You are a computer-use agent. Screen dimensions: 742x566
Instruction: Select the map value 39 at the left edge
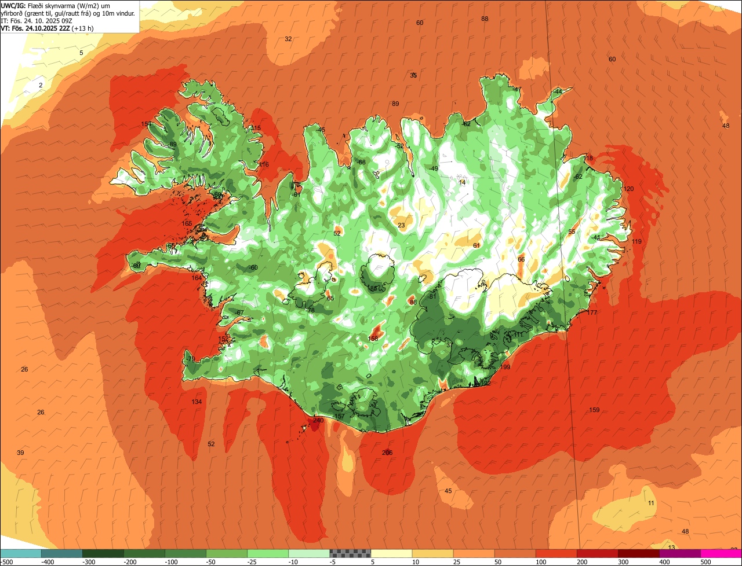[x=20, y=453]
